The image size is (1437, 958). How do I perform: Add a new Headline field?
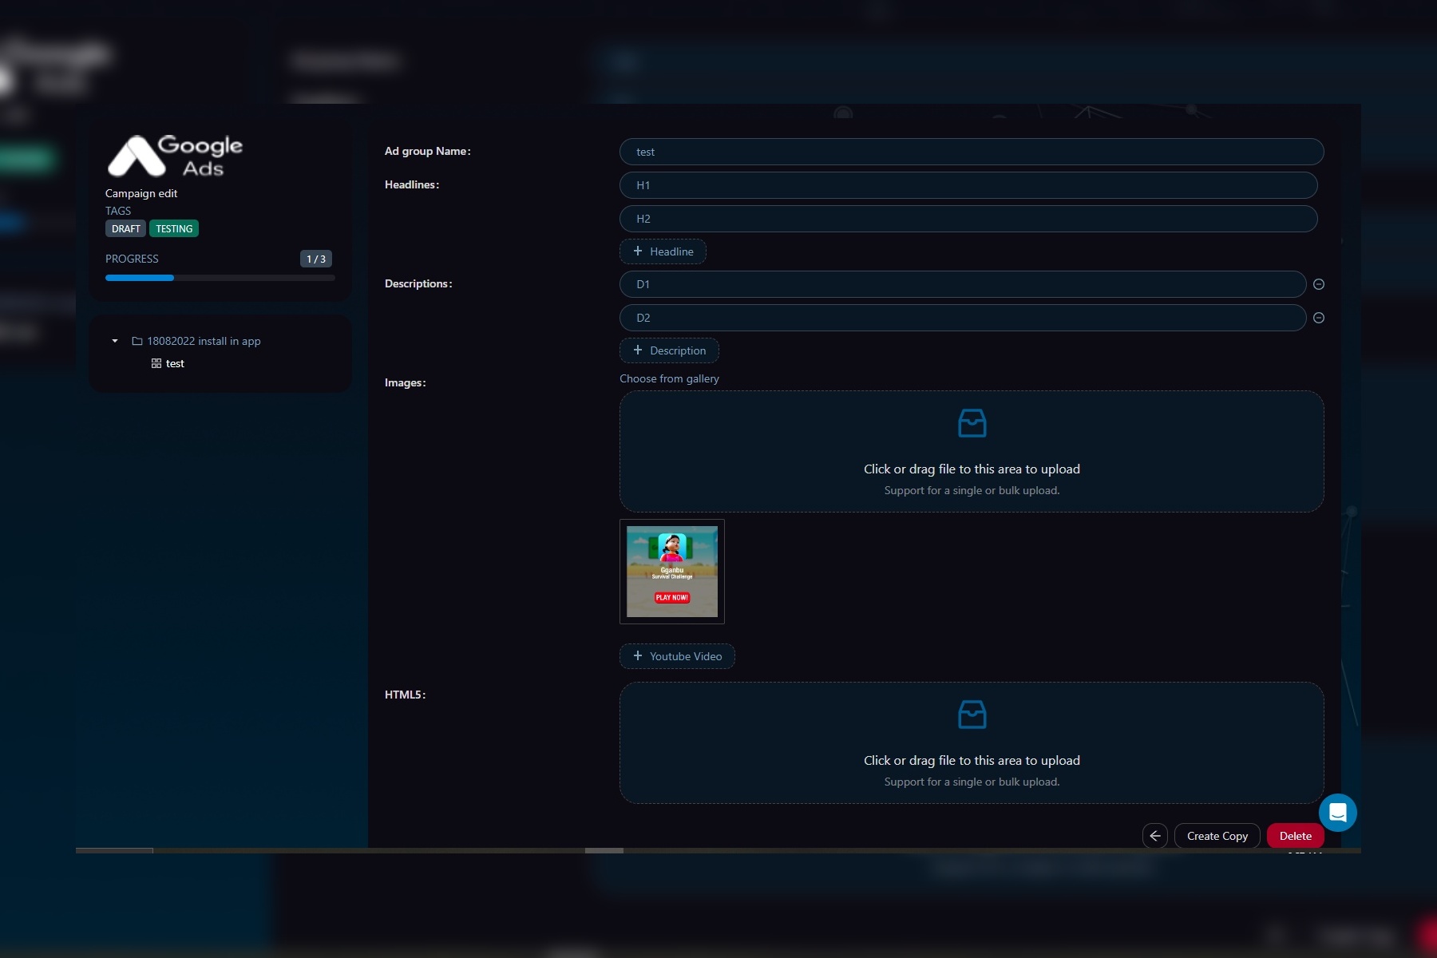[x=663, y=251]
